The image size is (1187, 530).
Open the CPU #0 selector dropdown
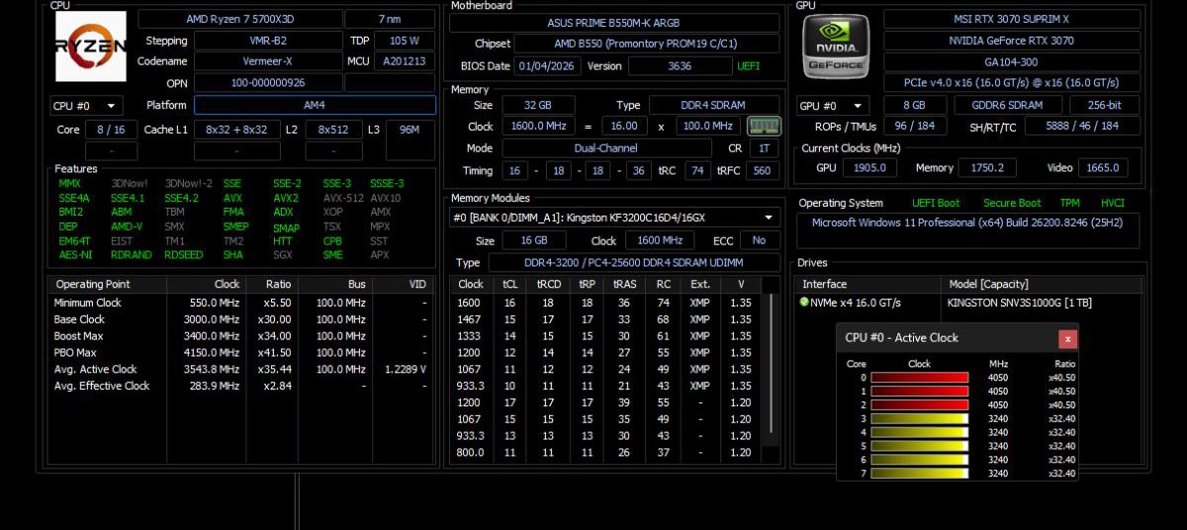click(86, 106)
